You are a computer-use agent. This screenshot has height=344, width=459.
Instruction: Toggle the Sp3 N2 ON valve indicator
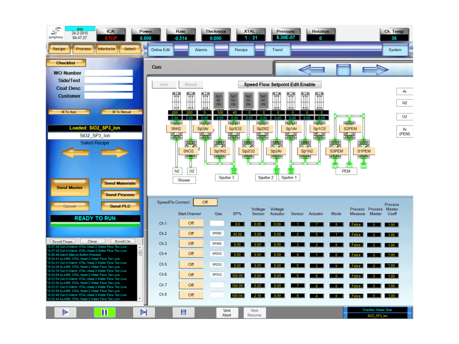pos(220,100)
